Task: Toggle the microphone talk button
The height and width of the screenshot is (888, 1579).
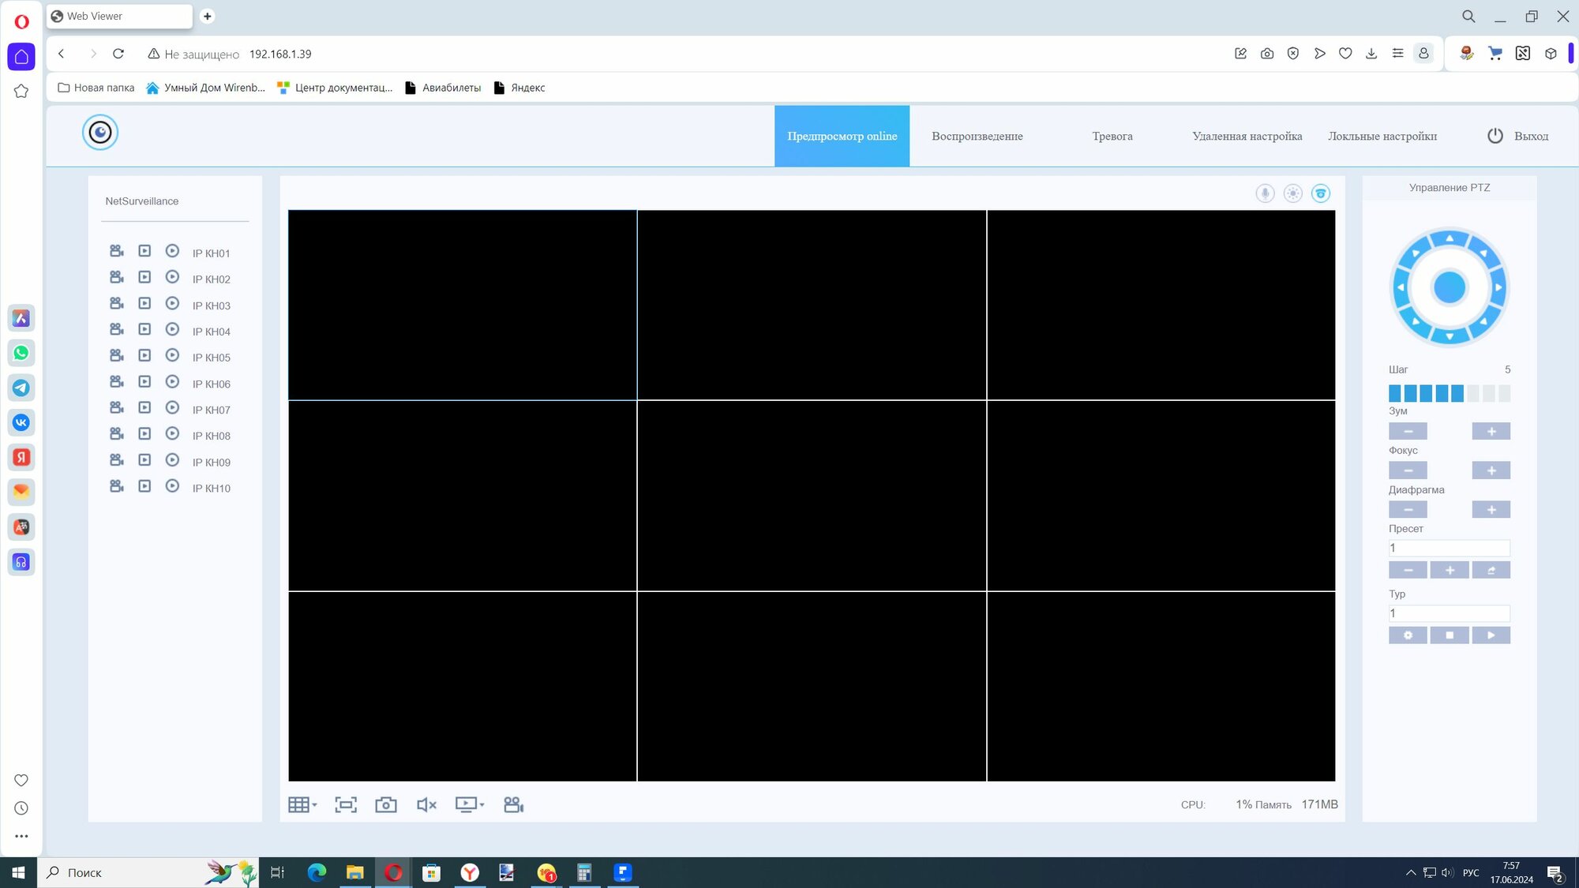Action: pyautogui.click(x=1265, y=193)
